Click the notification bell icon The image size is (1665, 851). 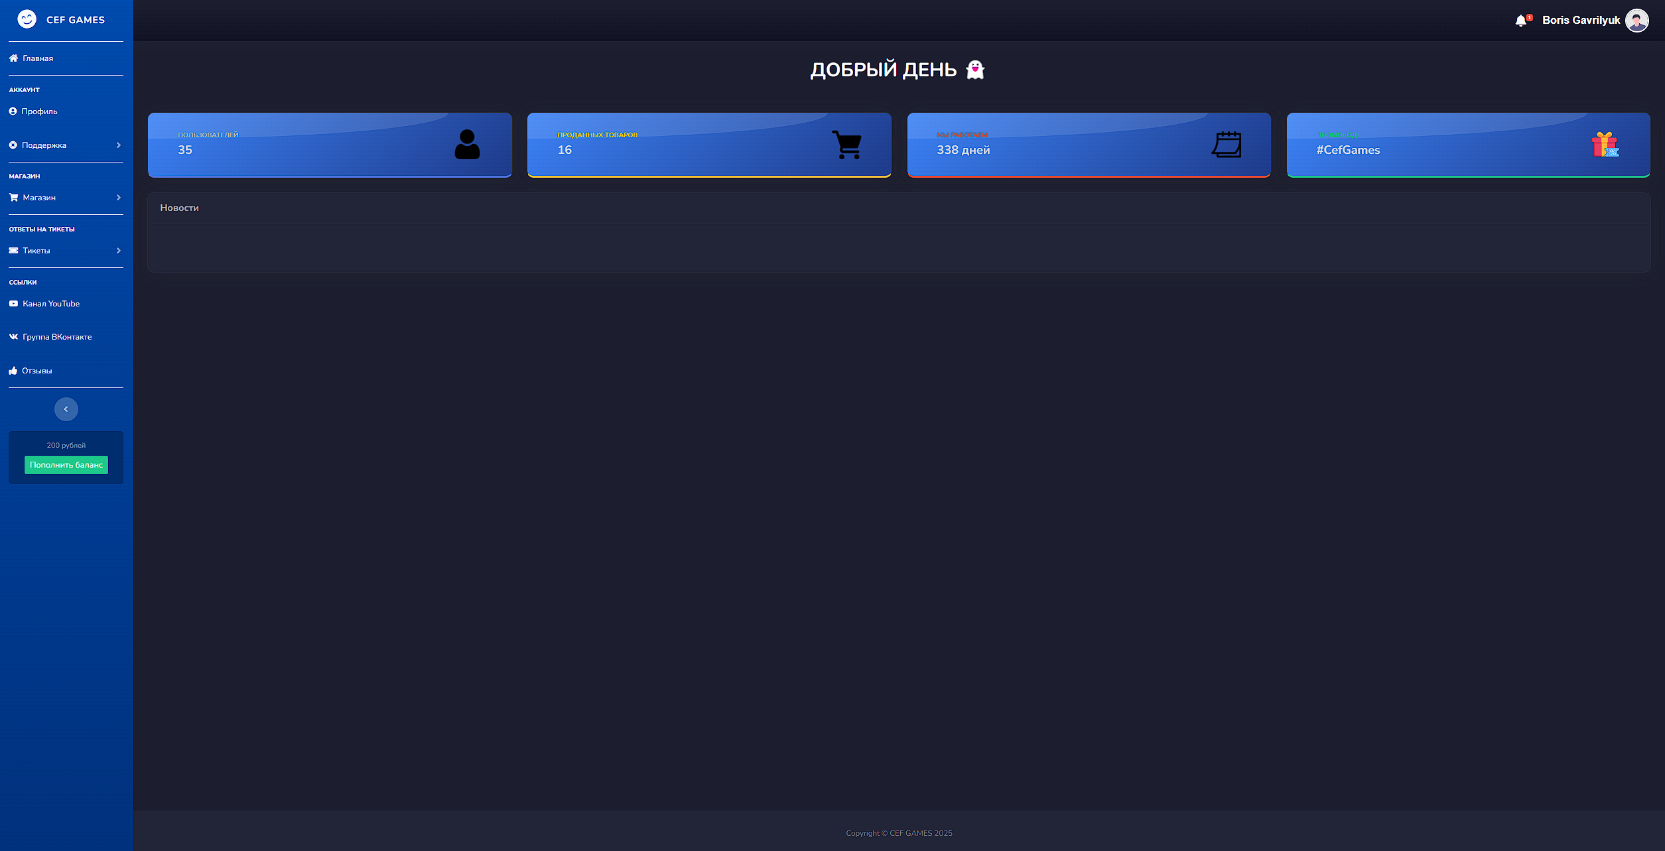pos(1520,21)
